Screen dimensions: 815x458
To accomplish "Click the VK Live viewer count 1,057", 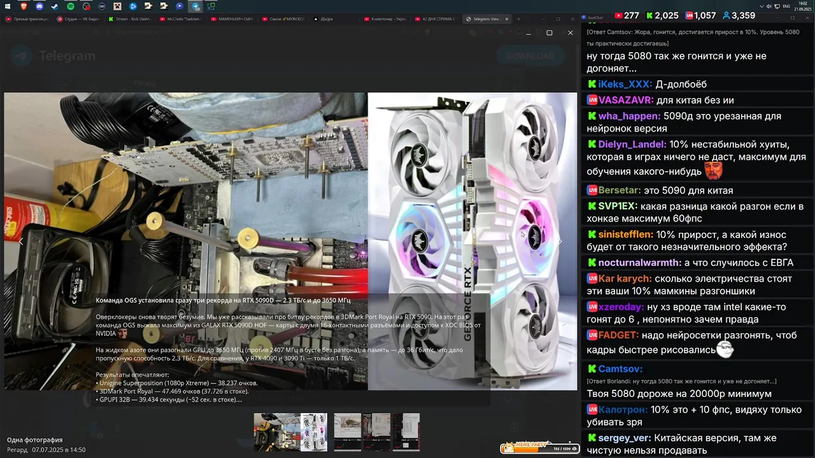I will [x=700, y=15].
